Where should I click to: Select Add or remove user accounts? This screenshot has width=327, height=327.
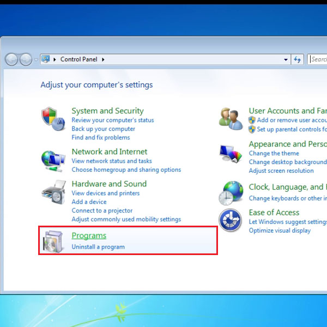pos(292,120)
